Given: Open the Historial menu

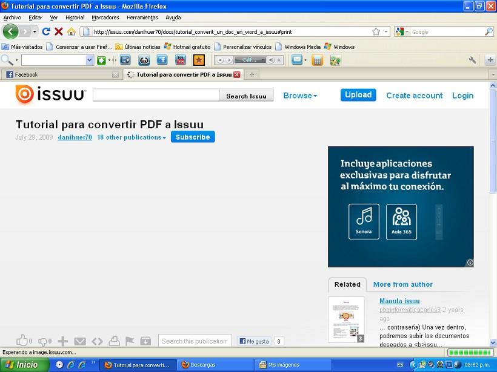Looking at the screenshot, I should pos(75,18).
